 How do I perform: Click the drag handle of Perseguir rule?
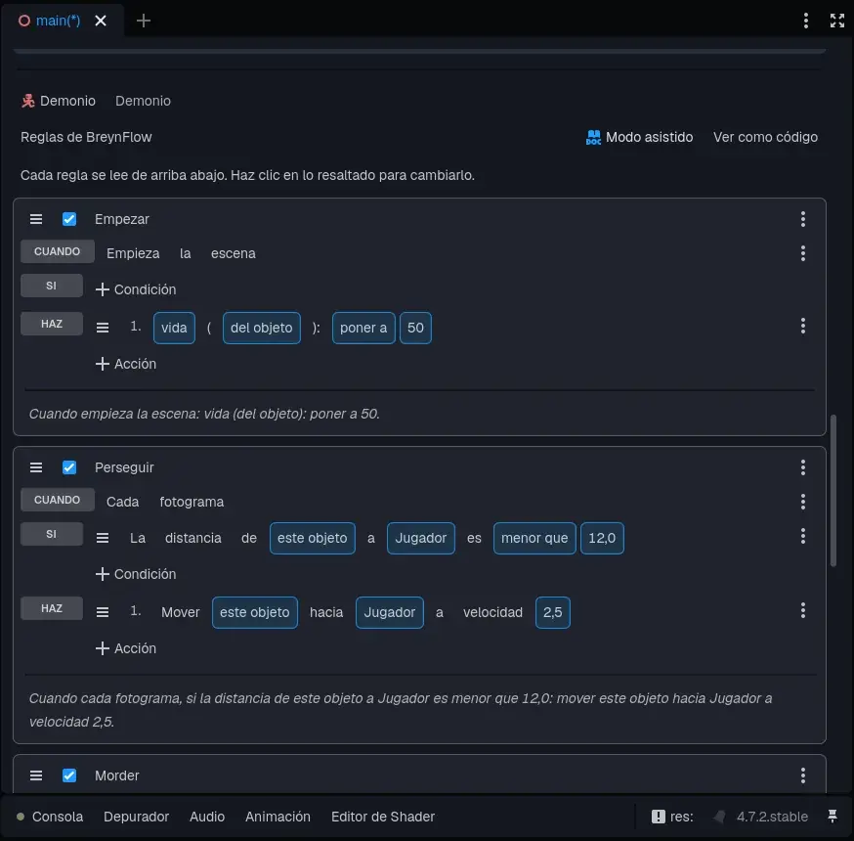point(36,467)
